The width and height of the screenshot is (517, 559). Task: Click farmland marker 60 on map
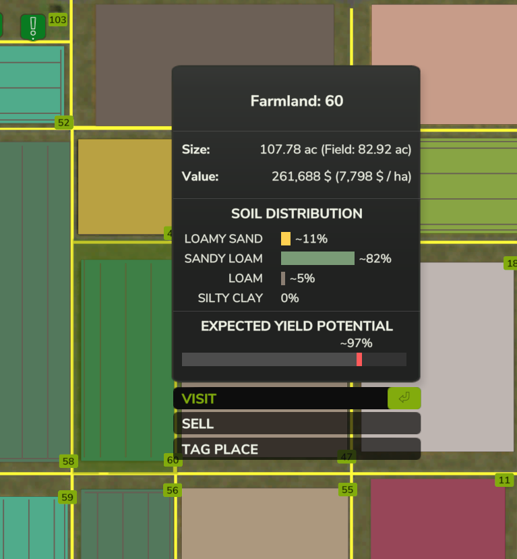point(173,460)
